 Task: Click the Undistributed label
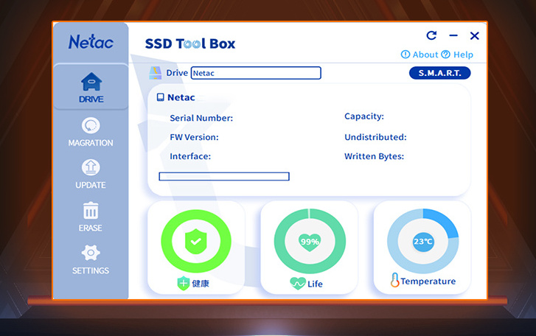click(375, 137)
